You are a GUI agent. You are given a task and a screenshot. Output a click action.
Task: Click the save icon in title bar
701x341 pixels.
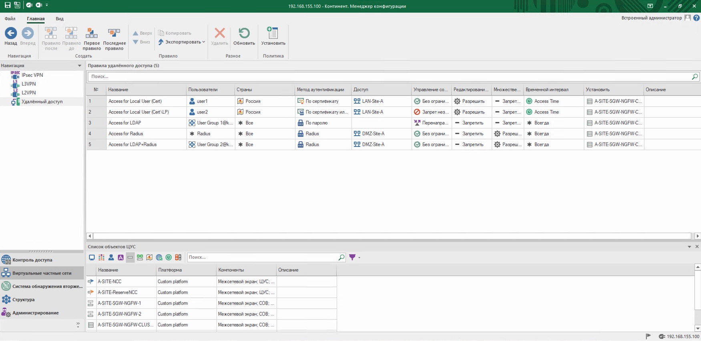(7, 5)
